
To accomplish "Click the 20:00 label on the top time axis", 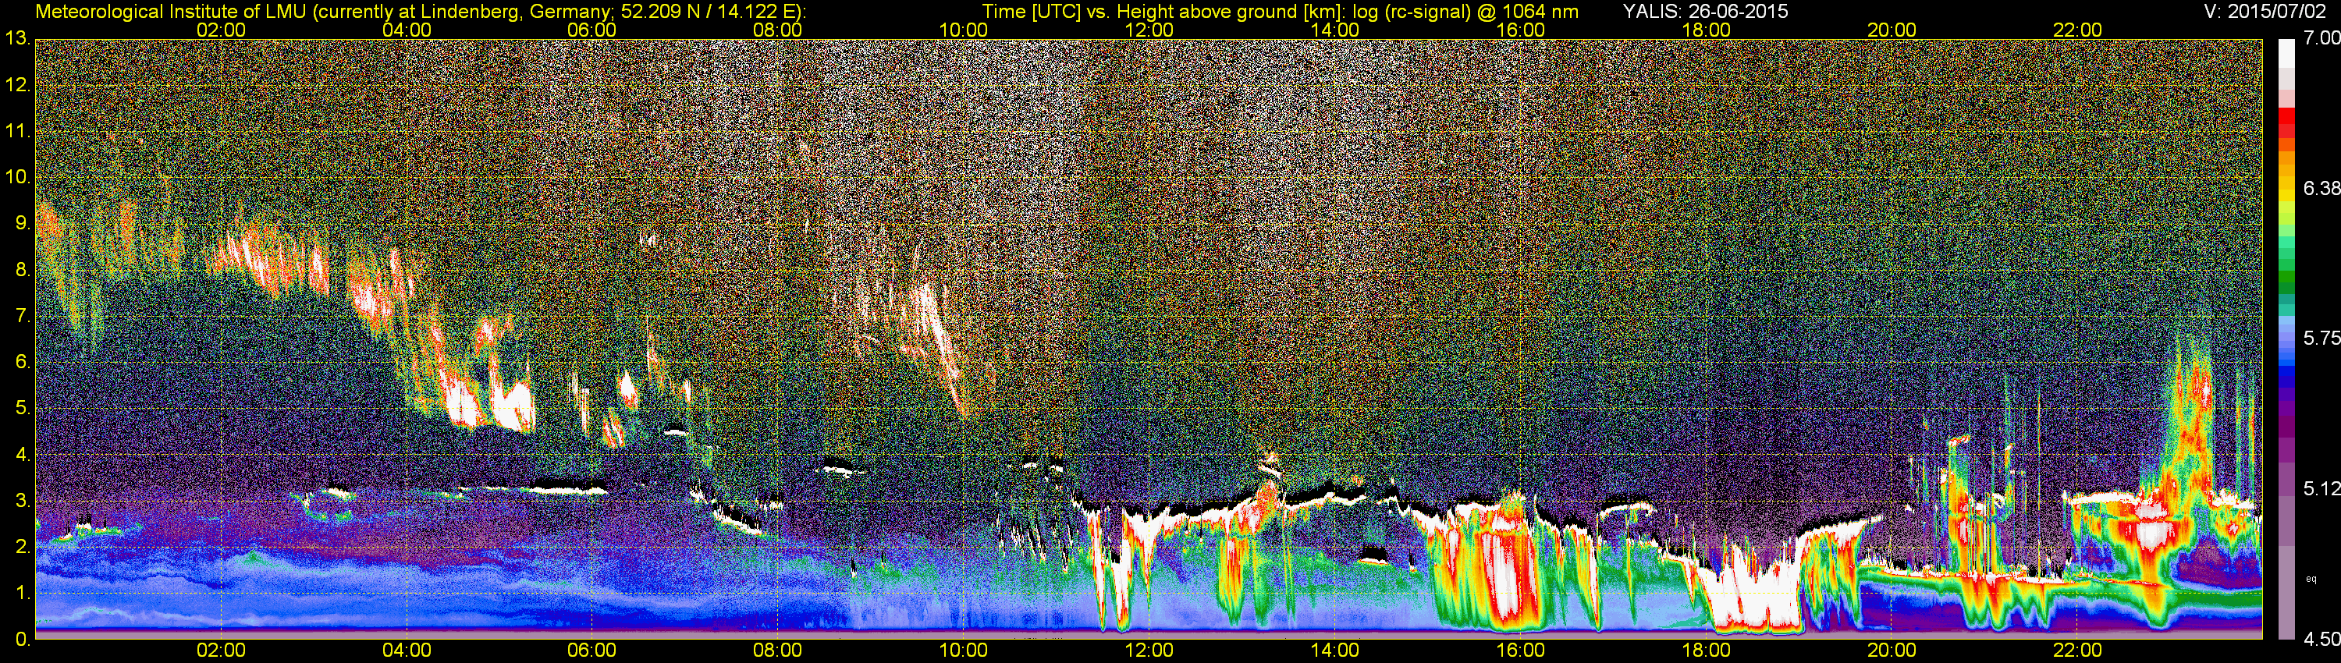I will [1892, 30].
